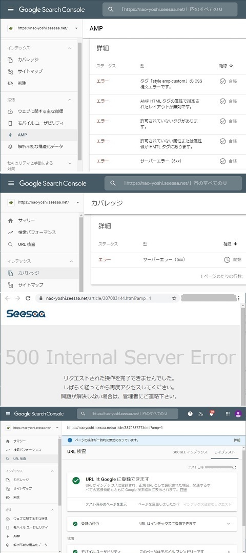Click 開始 clock icon on Coverage error row
The width and height of the screenshot is (246, 553).
(x=227, y=260)
